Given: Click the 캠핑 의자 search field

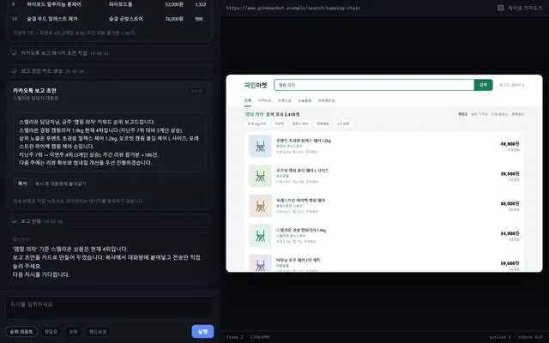Looking at the screenshot, I should (x=374, y=85).
